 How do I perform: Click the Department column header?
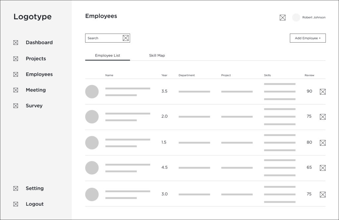(x=187, y=75)
